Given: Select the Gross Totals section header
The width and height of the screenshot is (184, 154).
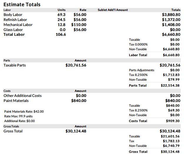Looking at the screenshot, I should coord(11,126).
